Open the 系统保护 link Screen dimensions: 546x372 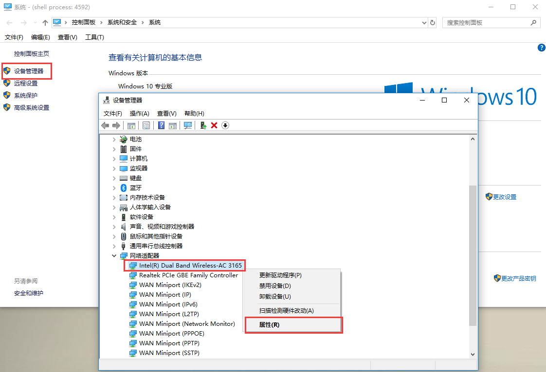(x=26, y=96)
